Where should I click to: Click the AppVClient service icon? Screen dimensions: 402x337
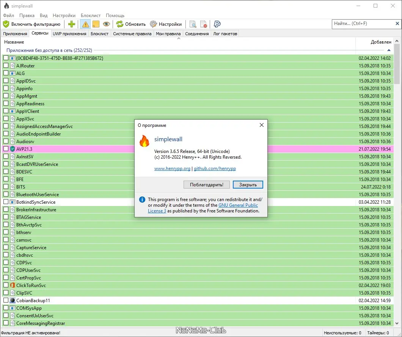coord(13,111)
